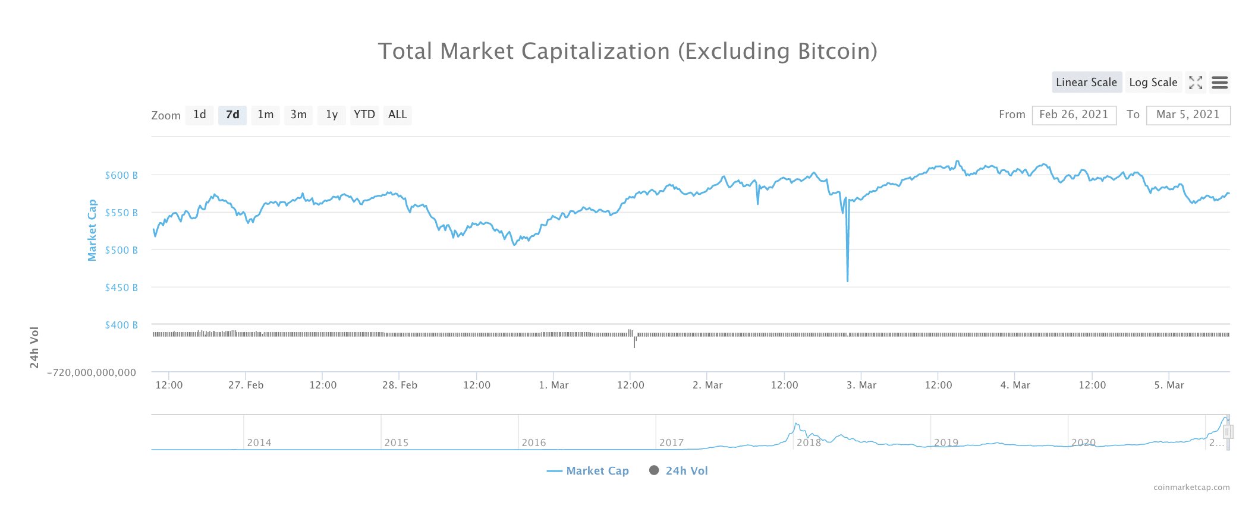This screenshot has width=1258, height=512.
Task: Click the fullscreen expand icon
Action: 1196,83
